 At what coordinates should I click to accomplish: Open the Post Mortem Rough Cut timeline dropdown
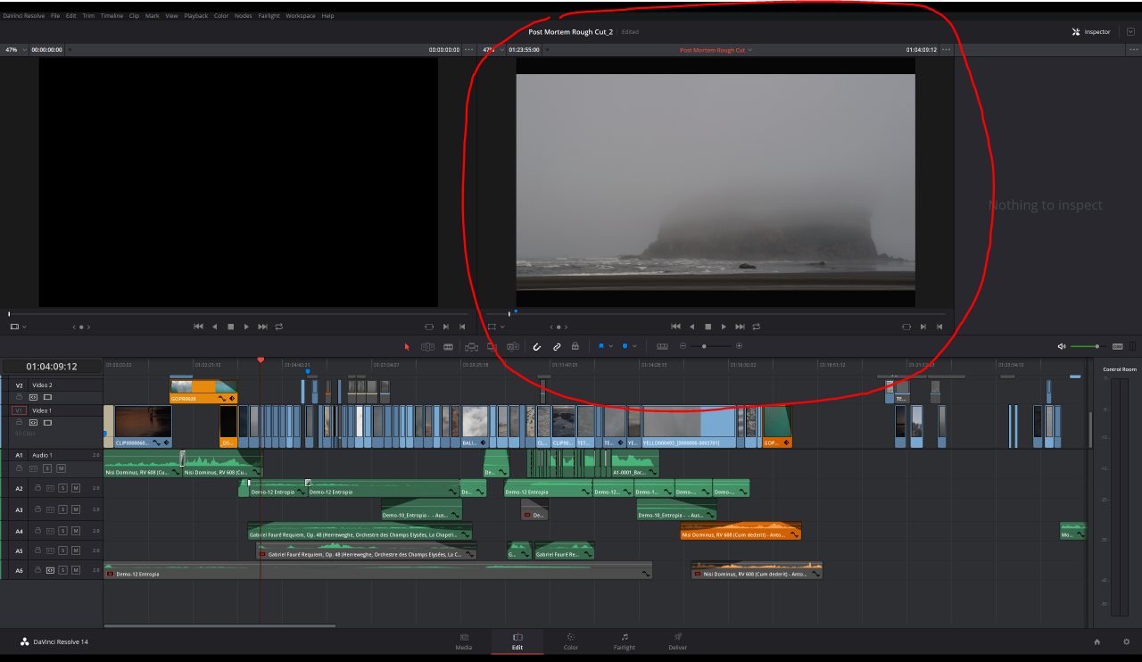point(716,50)
